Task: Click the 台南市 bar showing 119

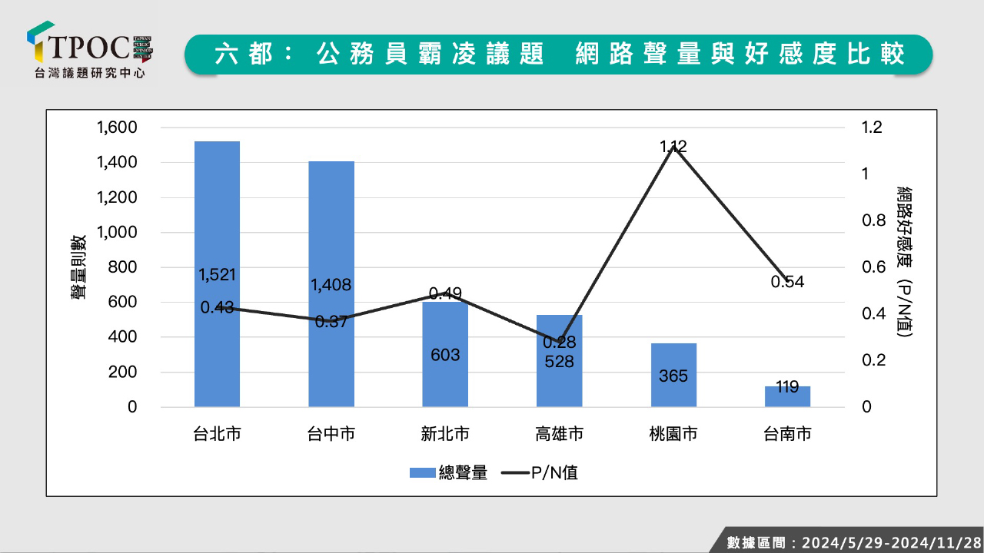Action: 787,396
